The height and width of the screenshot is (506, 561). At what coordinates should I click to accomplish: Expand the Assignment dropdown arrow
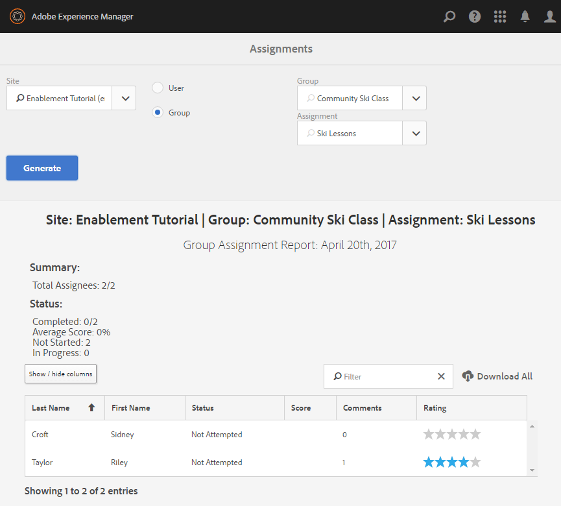[415, 133]
